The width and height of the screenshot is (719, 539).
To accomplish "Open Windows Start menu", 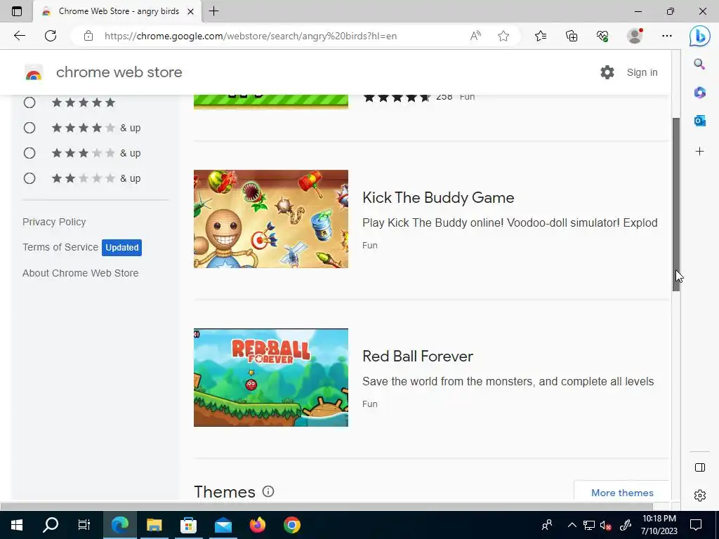I will point(17,525).
